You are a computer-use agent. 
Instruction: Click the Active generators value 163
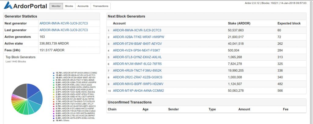[42, 37]
